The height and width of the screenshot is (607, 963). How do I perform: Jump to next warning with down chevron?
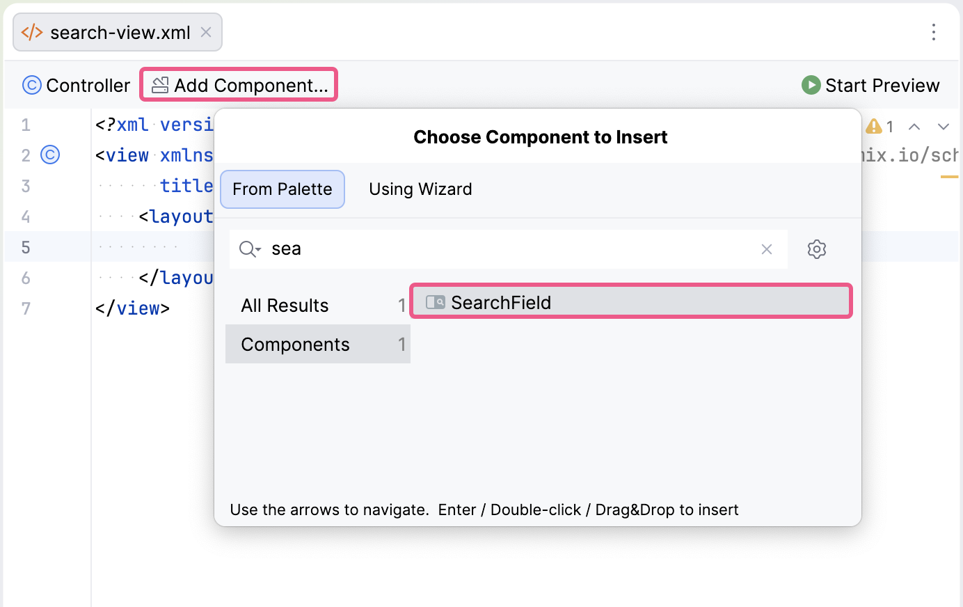tap(944, 127)
